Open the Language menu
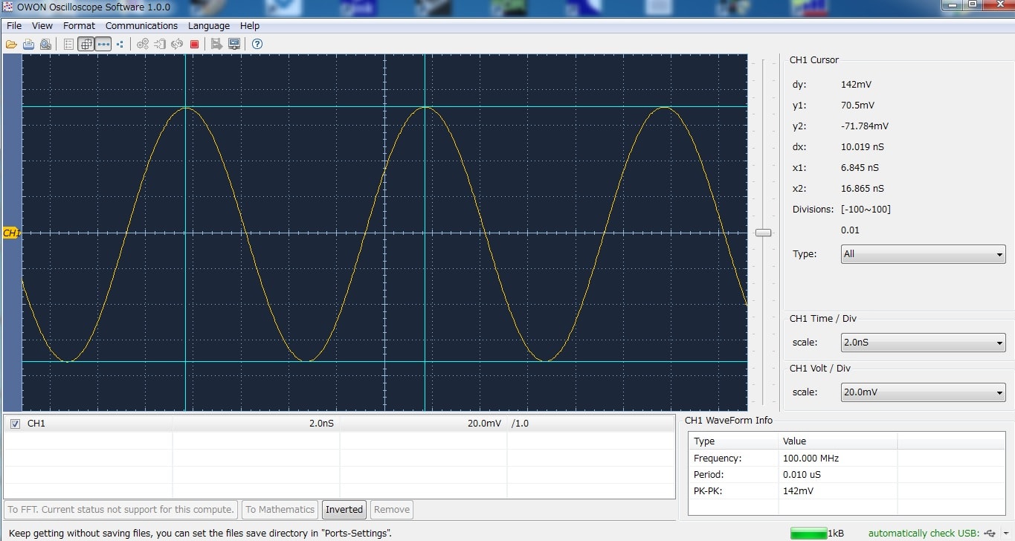Viewport: 1015px width, 541px height. 209,26
